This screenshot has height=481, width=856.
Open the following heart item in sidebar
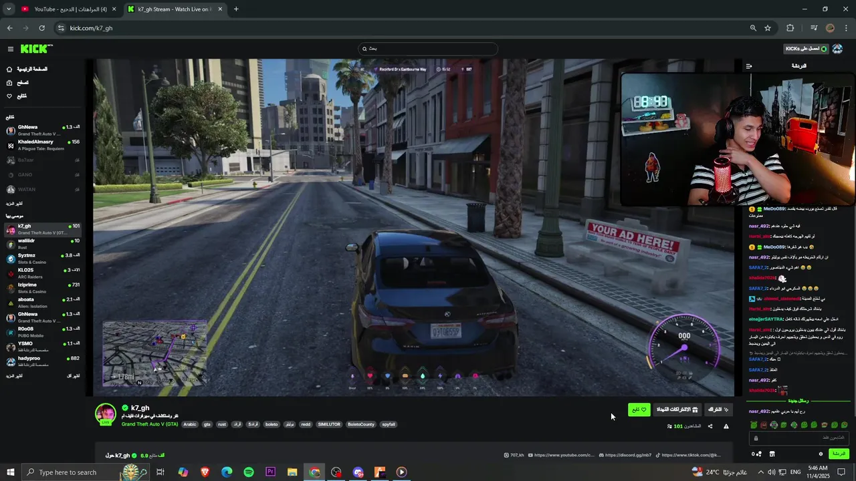tap(17, 96)
